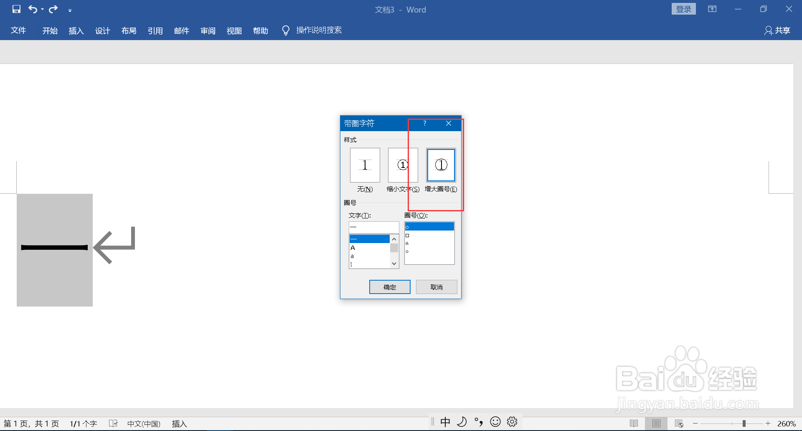Click the IME 中 Chinese mode icon
802x431 pixels.
pyautogui.click(x=445, y=422)
